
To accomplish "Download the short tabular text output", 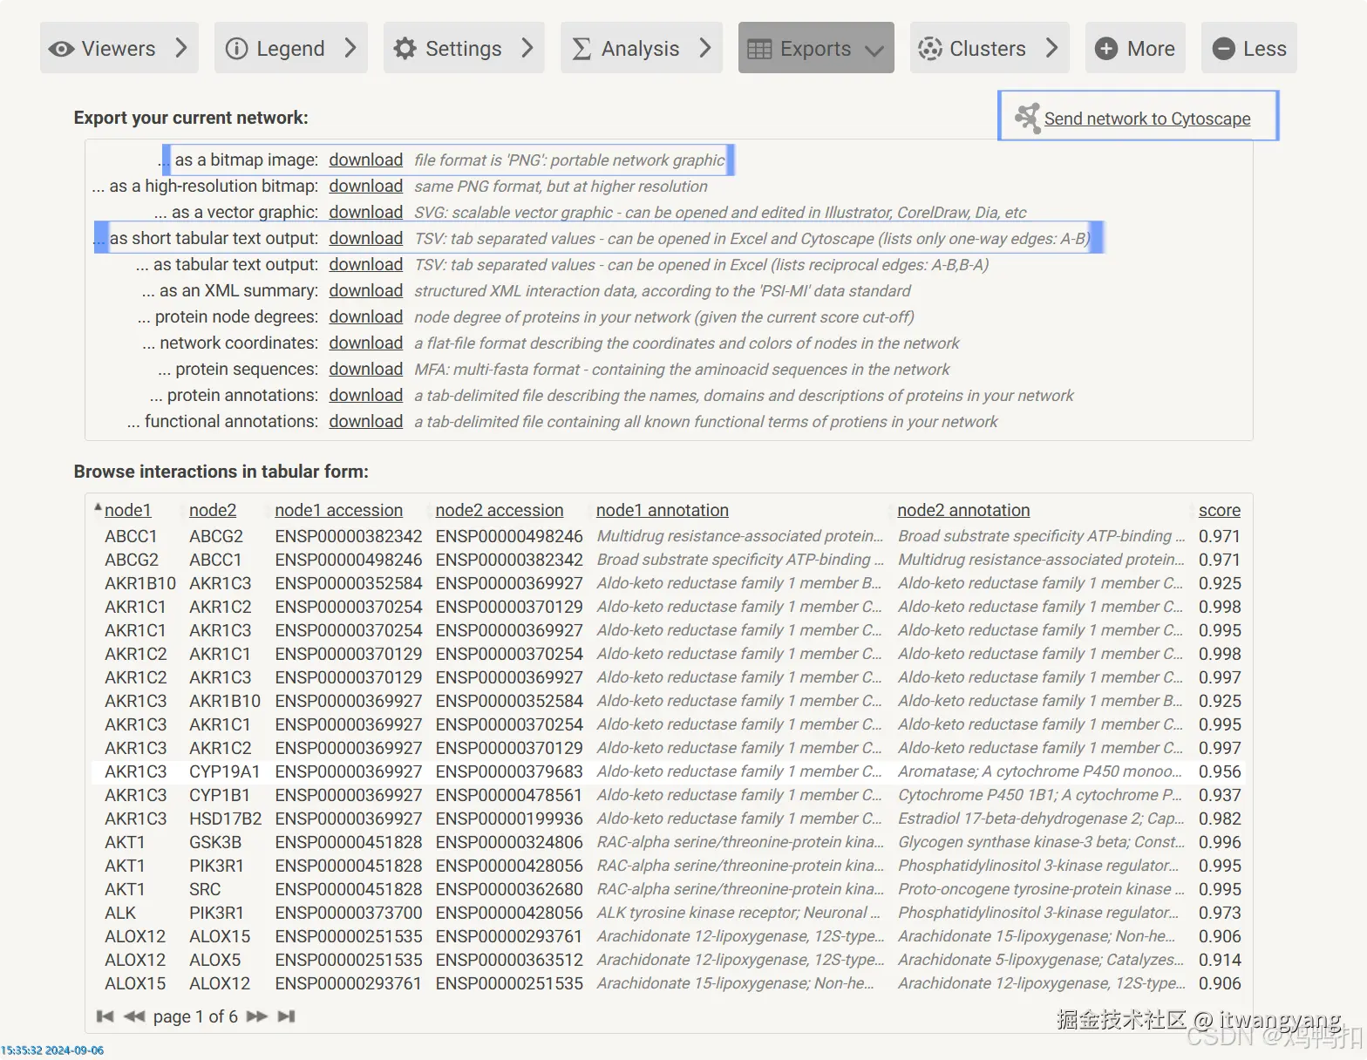I will tap(366, 238).
